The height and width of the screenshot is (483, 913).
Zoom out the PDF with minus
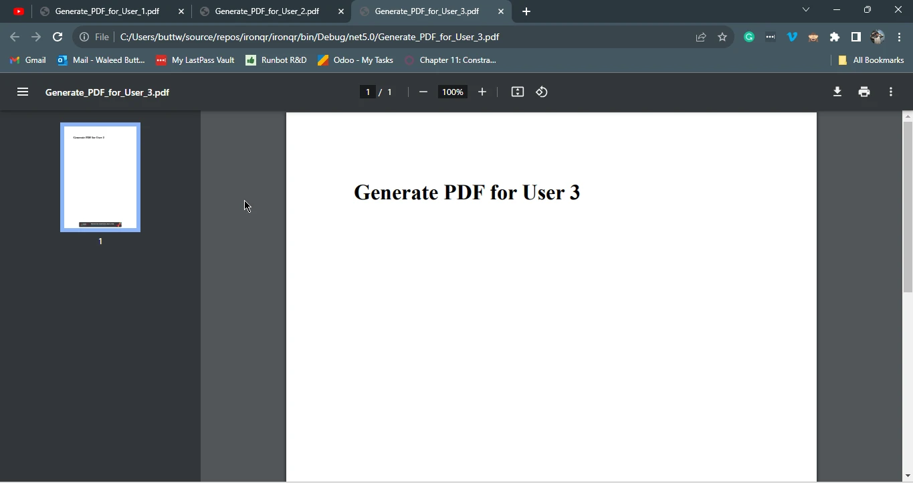tap(423, 92)
